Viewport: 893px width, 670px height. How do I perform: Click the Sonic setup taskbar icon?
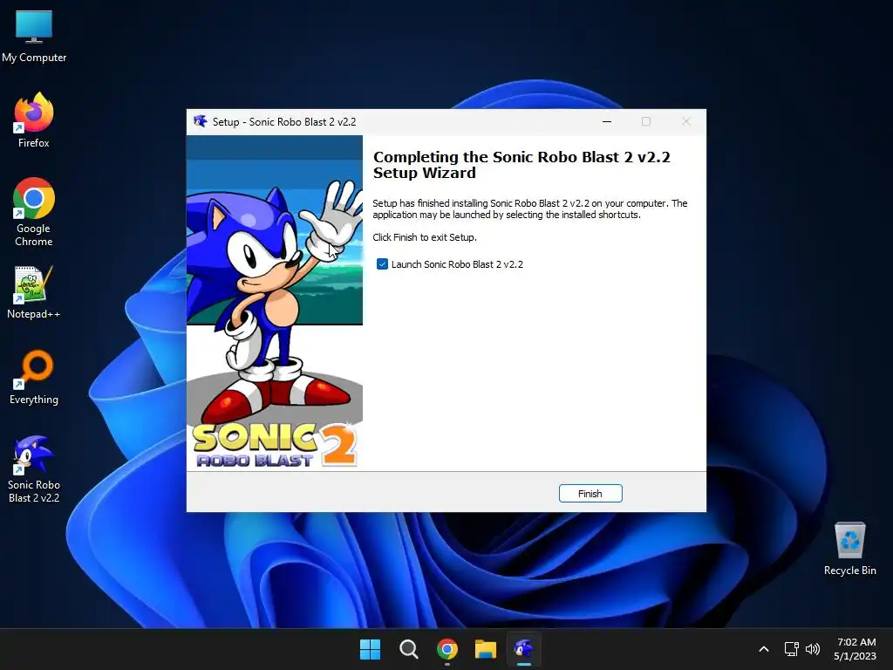click(524, 649)
